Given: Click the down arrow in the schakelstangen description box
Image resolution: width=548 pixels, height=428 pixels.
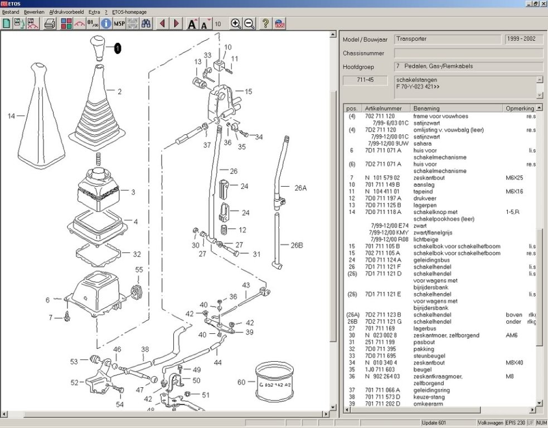Looking at the screenshot, I should (x=539, y=95).
